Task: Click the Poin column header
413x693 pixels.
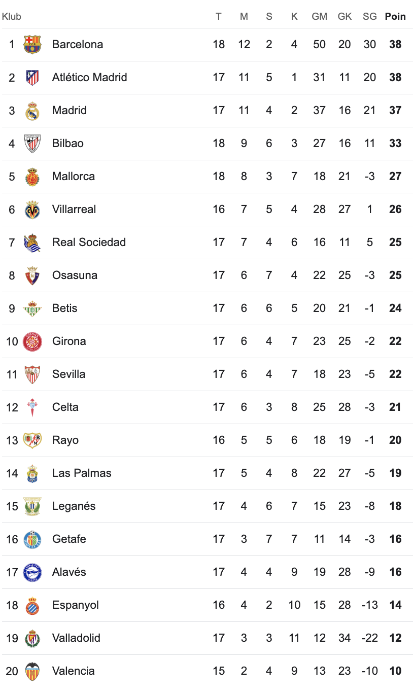Action: pos(395,16)
